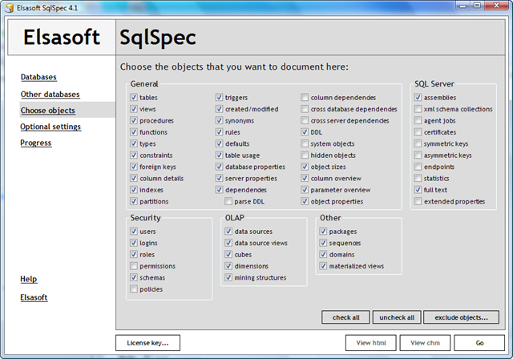Viewport: 513px width, 359px height.
Task: Toggle mining structures checkbox
Action: 228,277
